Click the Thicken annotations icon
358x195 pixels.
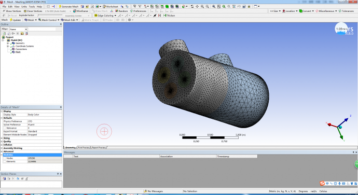pyautogui.click(x=169, y=16)
